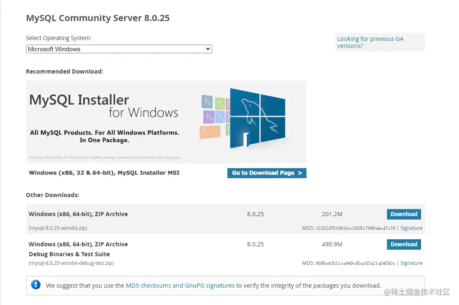Image resolution: width=459 pixels, height=305 pixels.
Task: Click the 490.9M file size value
Action: point(332,244)
